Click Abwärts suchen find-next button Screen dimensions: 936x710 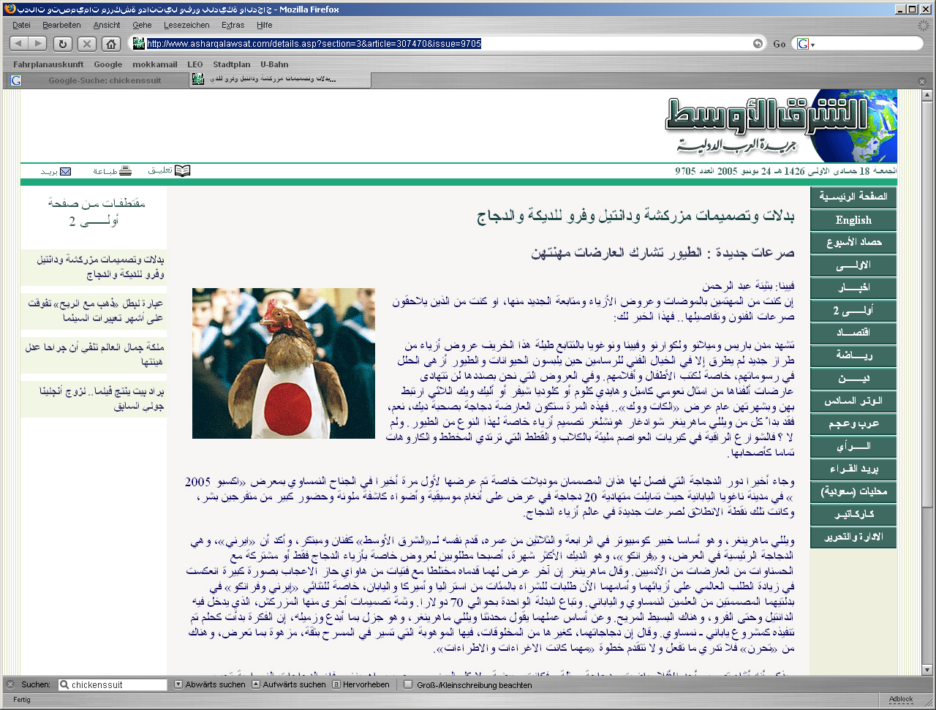pyautogui.click(x=211, y=685)
